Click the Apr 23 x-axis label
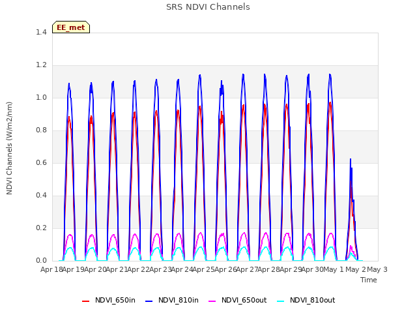This screenshot has height=313, width=417. [x=160, y=269]
